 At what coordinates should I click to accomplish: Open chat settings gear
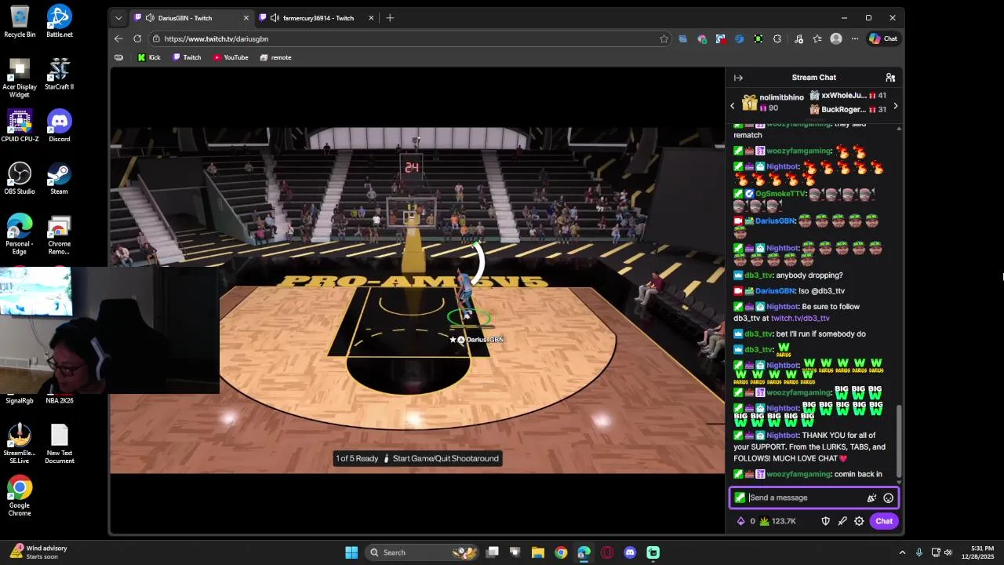pos(859,521)
